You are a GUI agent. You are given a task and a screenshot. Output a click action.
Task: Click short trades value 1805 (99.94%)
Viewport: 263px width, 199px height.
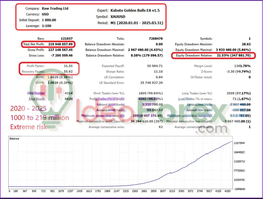click(151, 93)
